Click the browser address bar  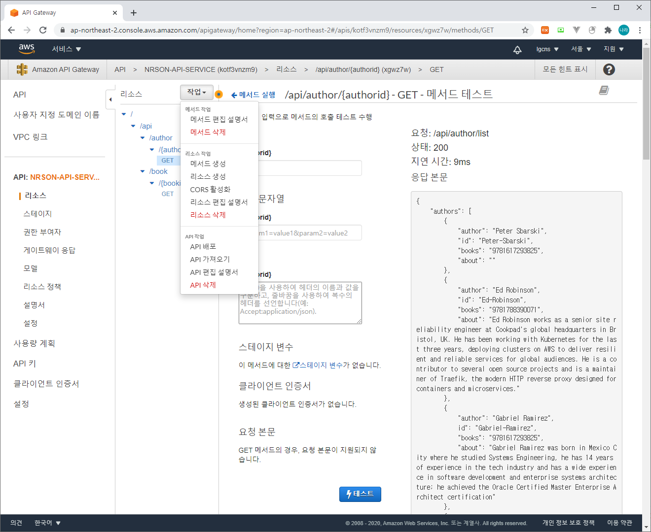pyautogui.click(x=281, y=30)
